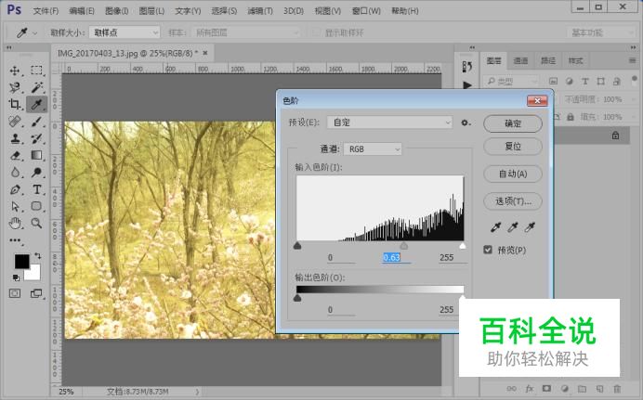The height and width of the screenshot is (400, 643).
Task: Click the input black point slider
Action: (297, 245)
